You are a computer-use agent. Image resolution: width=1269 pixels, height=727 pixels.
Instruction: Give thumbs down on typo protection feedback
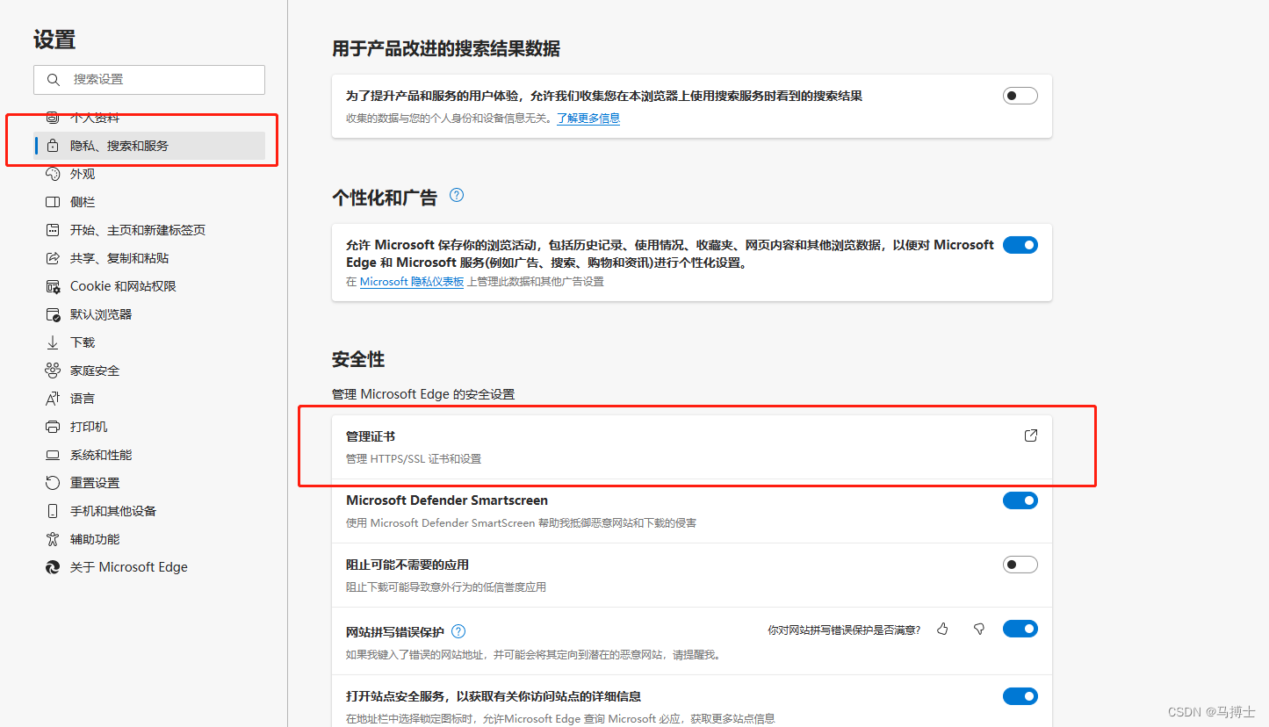click(978, 629)
